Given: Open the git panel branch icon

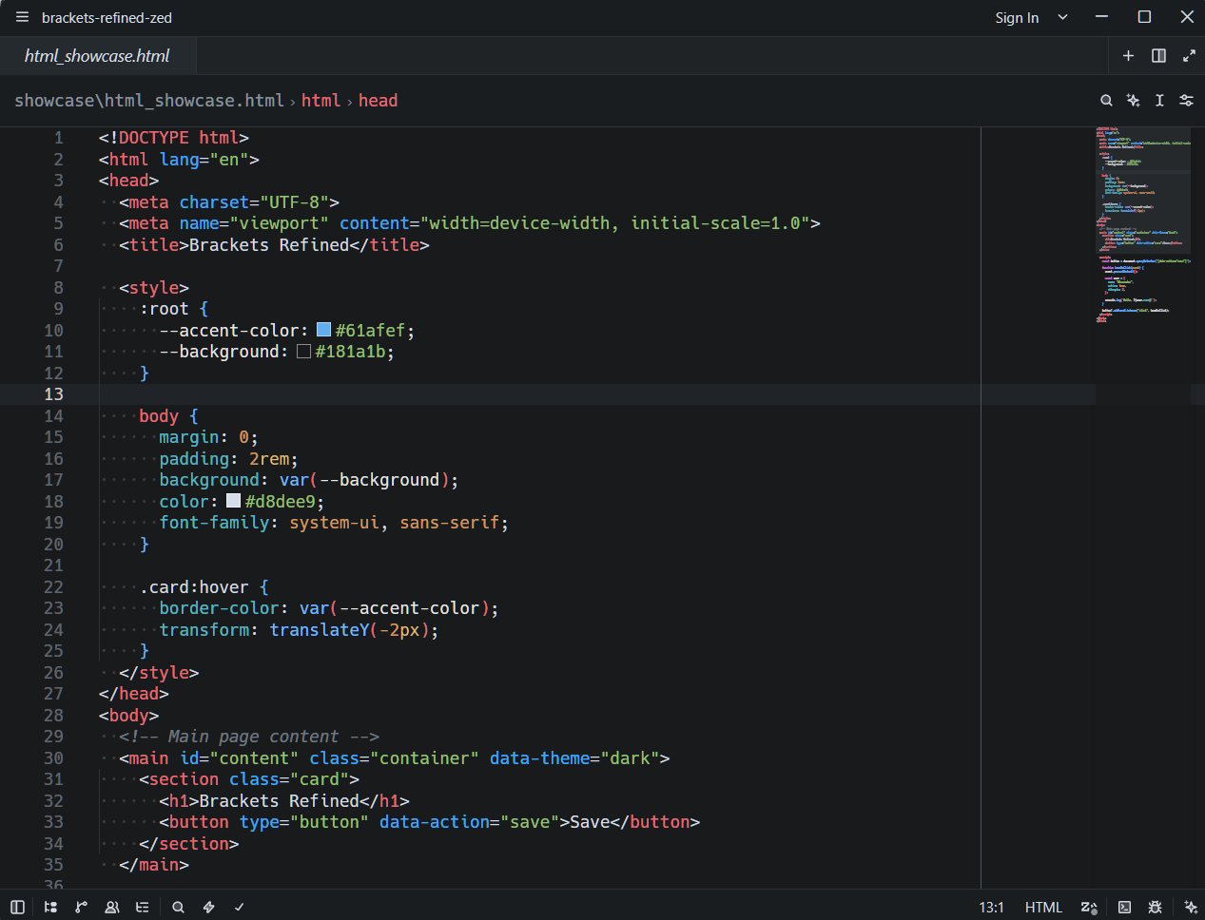Looking at the screenshot, I should pos(81,907).
